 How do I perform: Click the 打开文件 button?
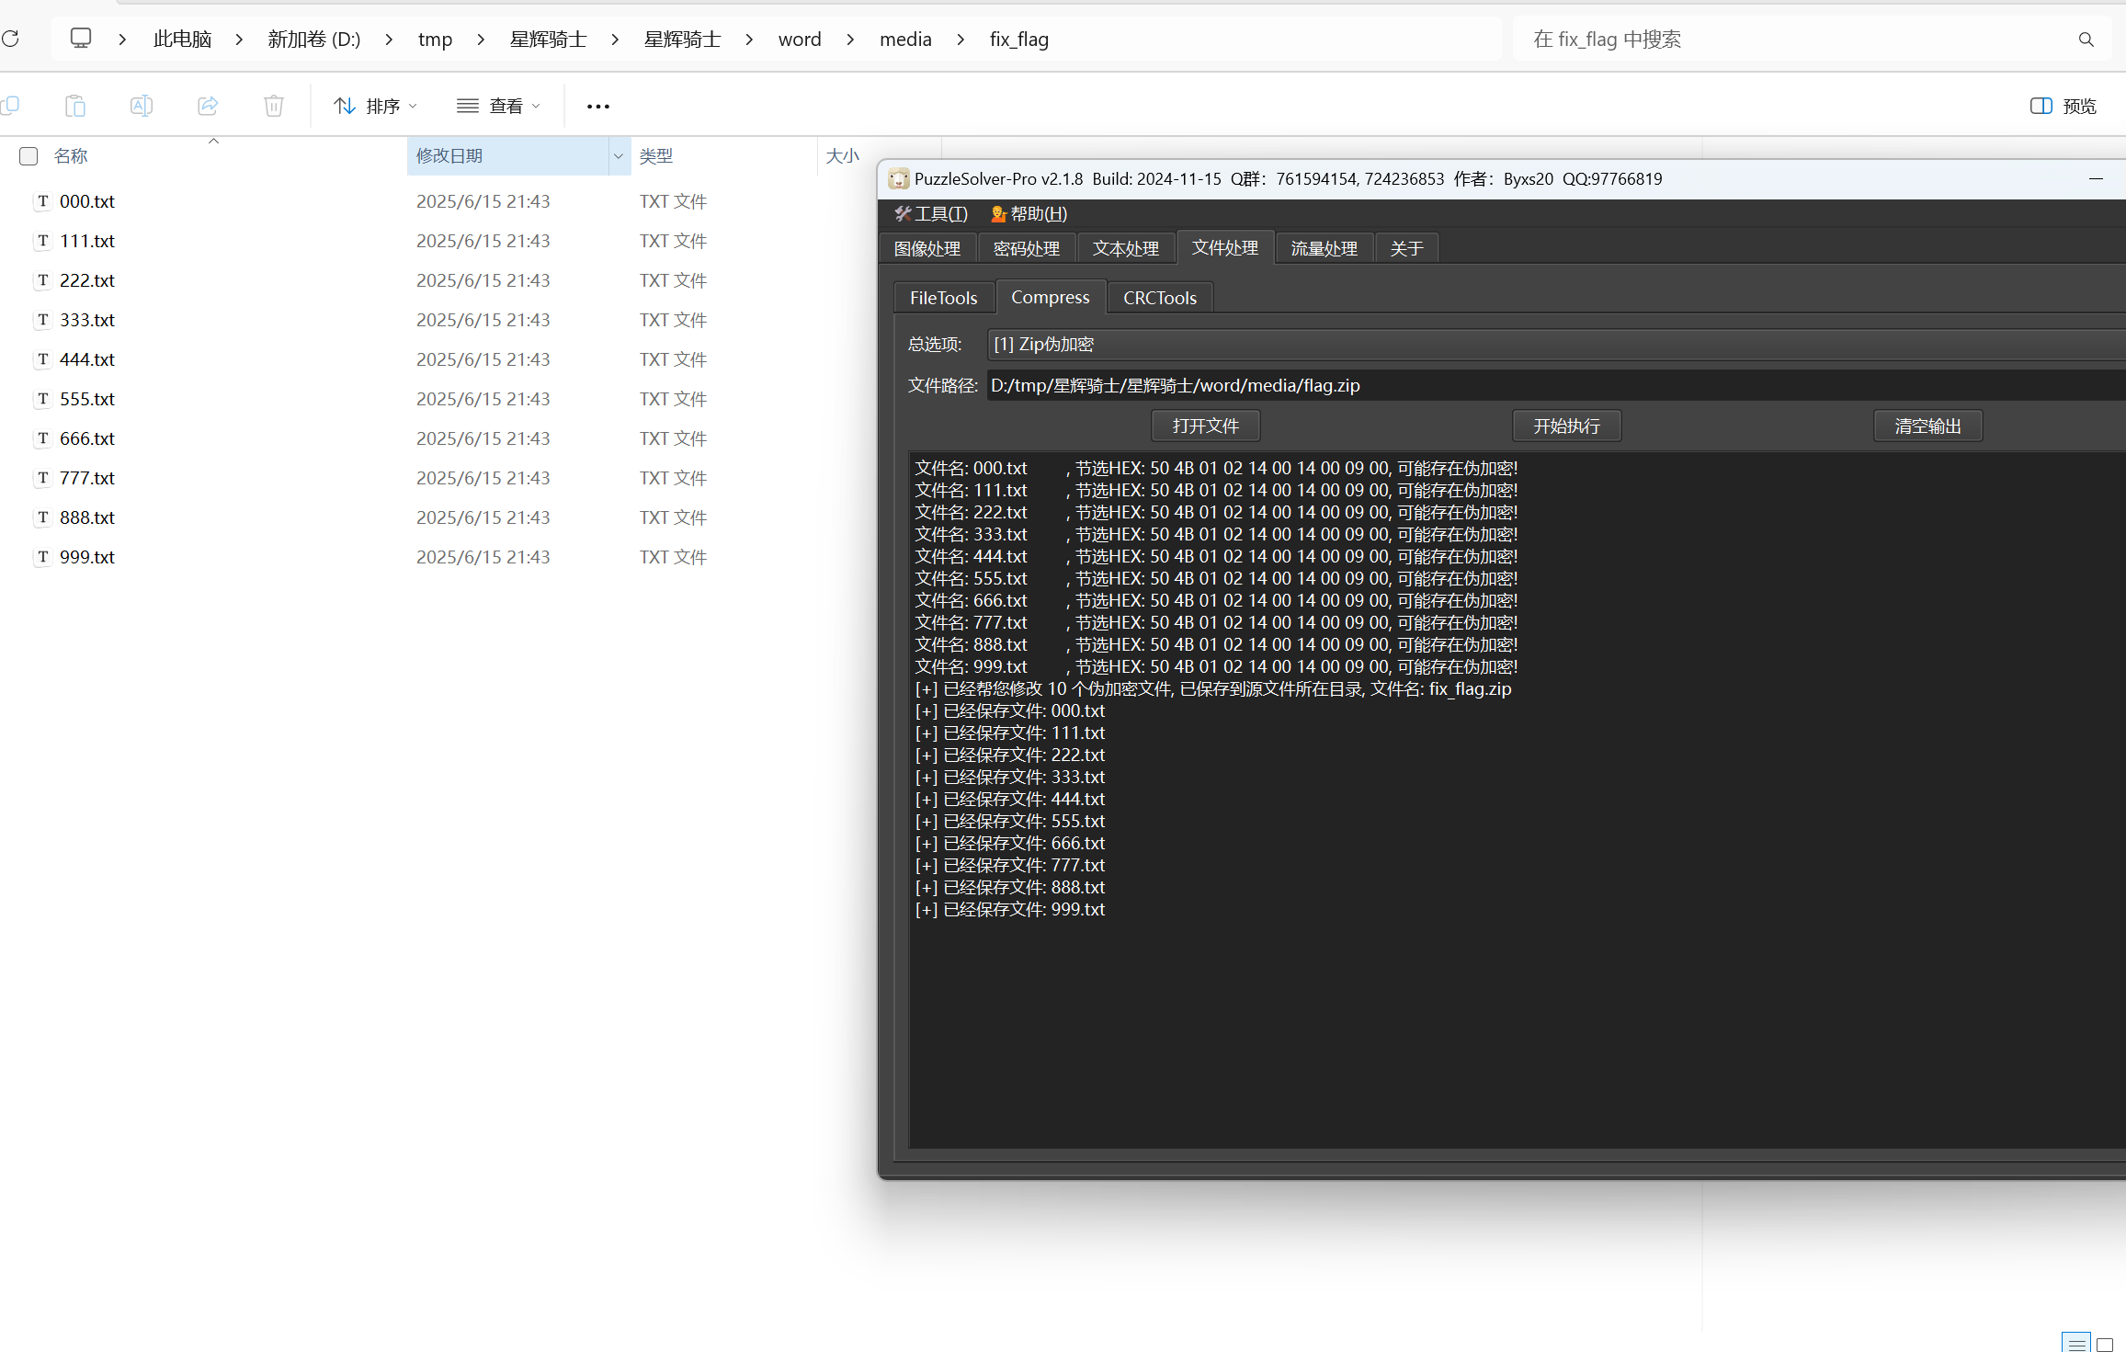1206,426
